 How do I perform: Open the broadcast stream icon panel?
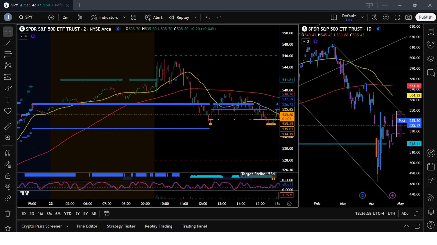(431, 197)
